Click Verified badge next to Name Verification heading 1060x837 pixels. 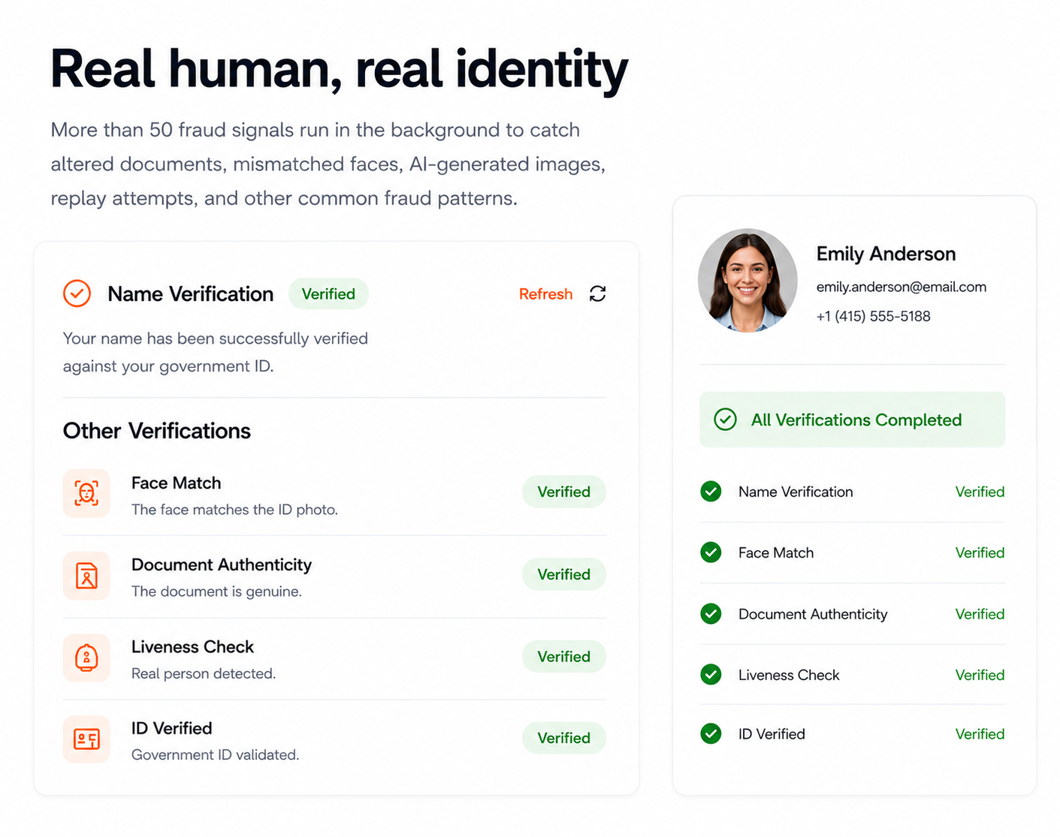pos(328,294)
